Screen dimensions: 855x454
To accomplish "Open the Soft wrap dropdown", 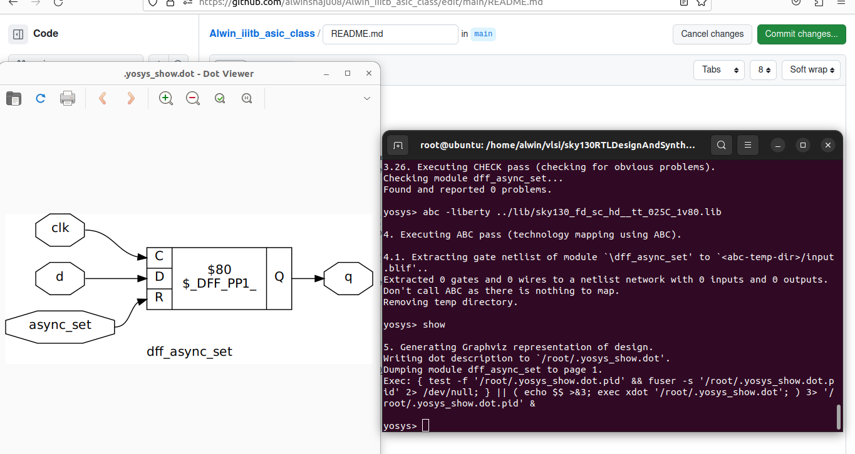I will (x=811, y=70).
